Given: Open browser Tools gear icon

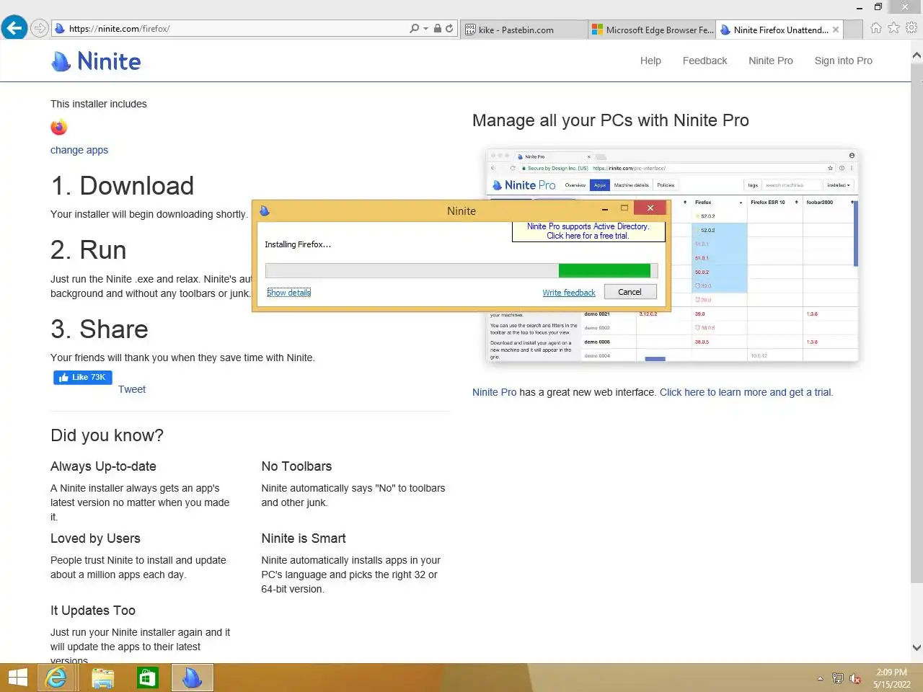Looking at the screenshot, I should (x=911, y=28).
